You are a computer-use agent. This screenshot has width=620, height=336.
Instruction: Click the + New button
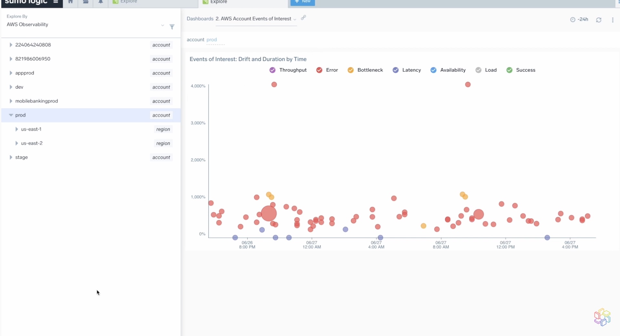coord(302,2)
